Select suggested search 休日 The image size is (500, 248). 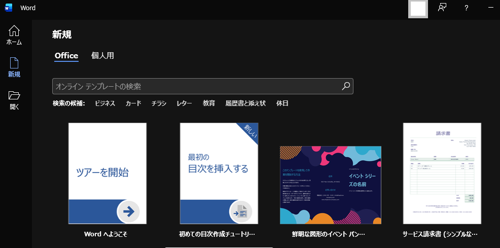click(282, 103)
